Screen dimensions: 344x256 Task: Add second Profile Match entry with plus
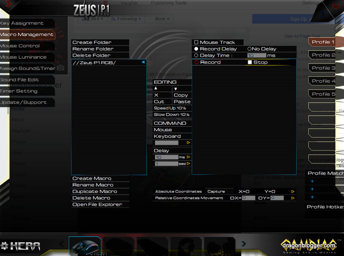[x=313, y=189]
